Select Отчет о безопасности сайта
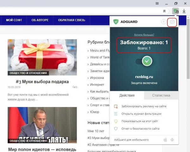Viewport: 190px width, 152px height. click(140, 129)
